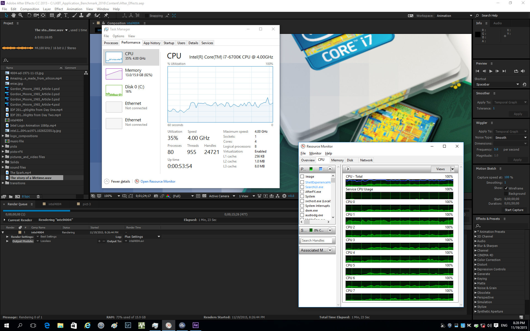Check the AfterFX.exe process checkbox
The image size is (530, 331).
pos(302,192)
